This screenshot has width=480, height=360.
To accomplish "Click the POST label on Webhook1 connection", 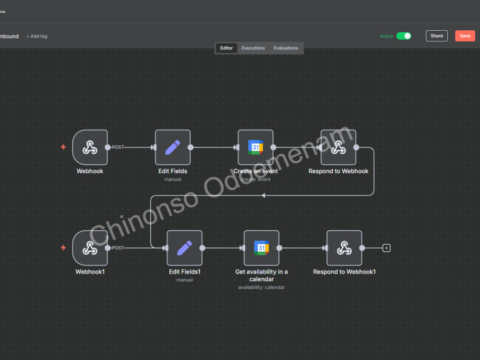I will 118,248.
